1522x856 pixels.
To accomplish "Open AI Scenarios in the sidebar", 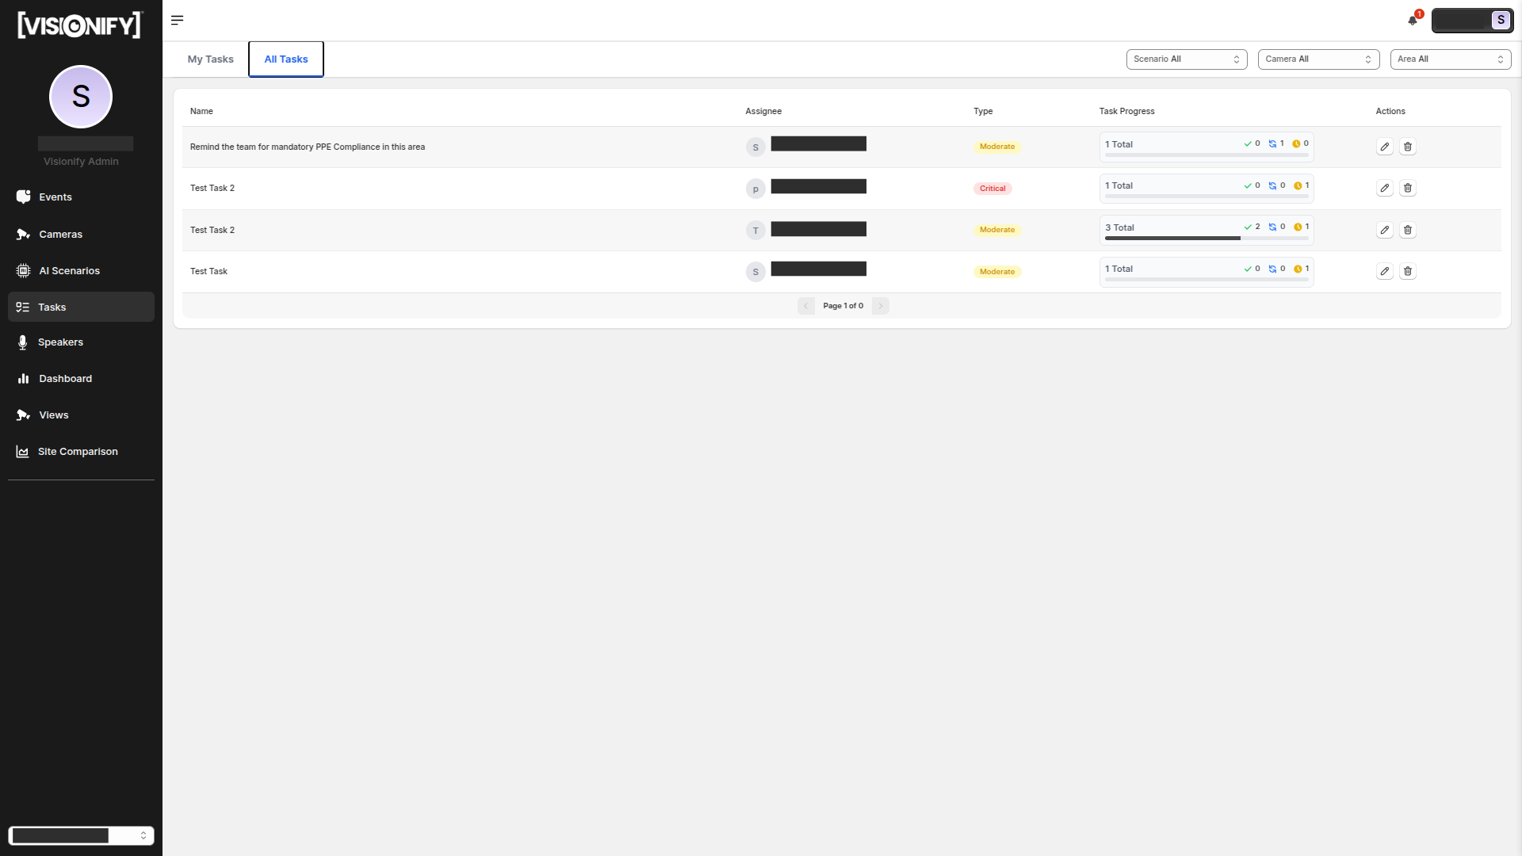I will [81, 270].
